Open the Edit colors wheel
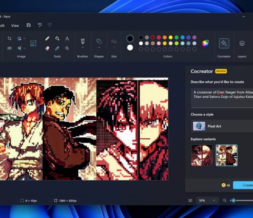This screenshot has height=218, width=253. [x=206, y=43]
